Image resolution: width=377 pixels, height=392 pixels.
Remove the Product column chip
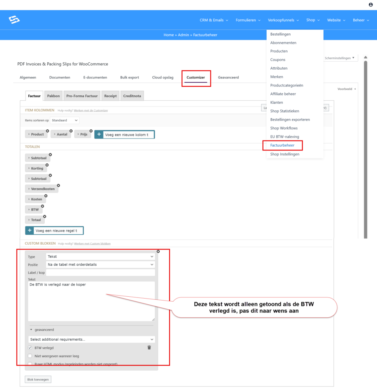click(47, 131)
